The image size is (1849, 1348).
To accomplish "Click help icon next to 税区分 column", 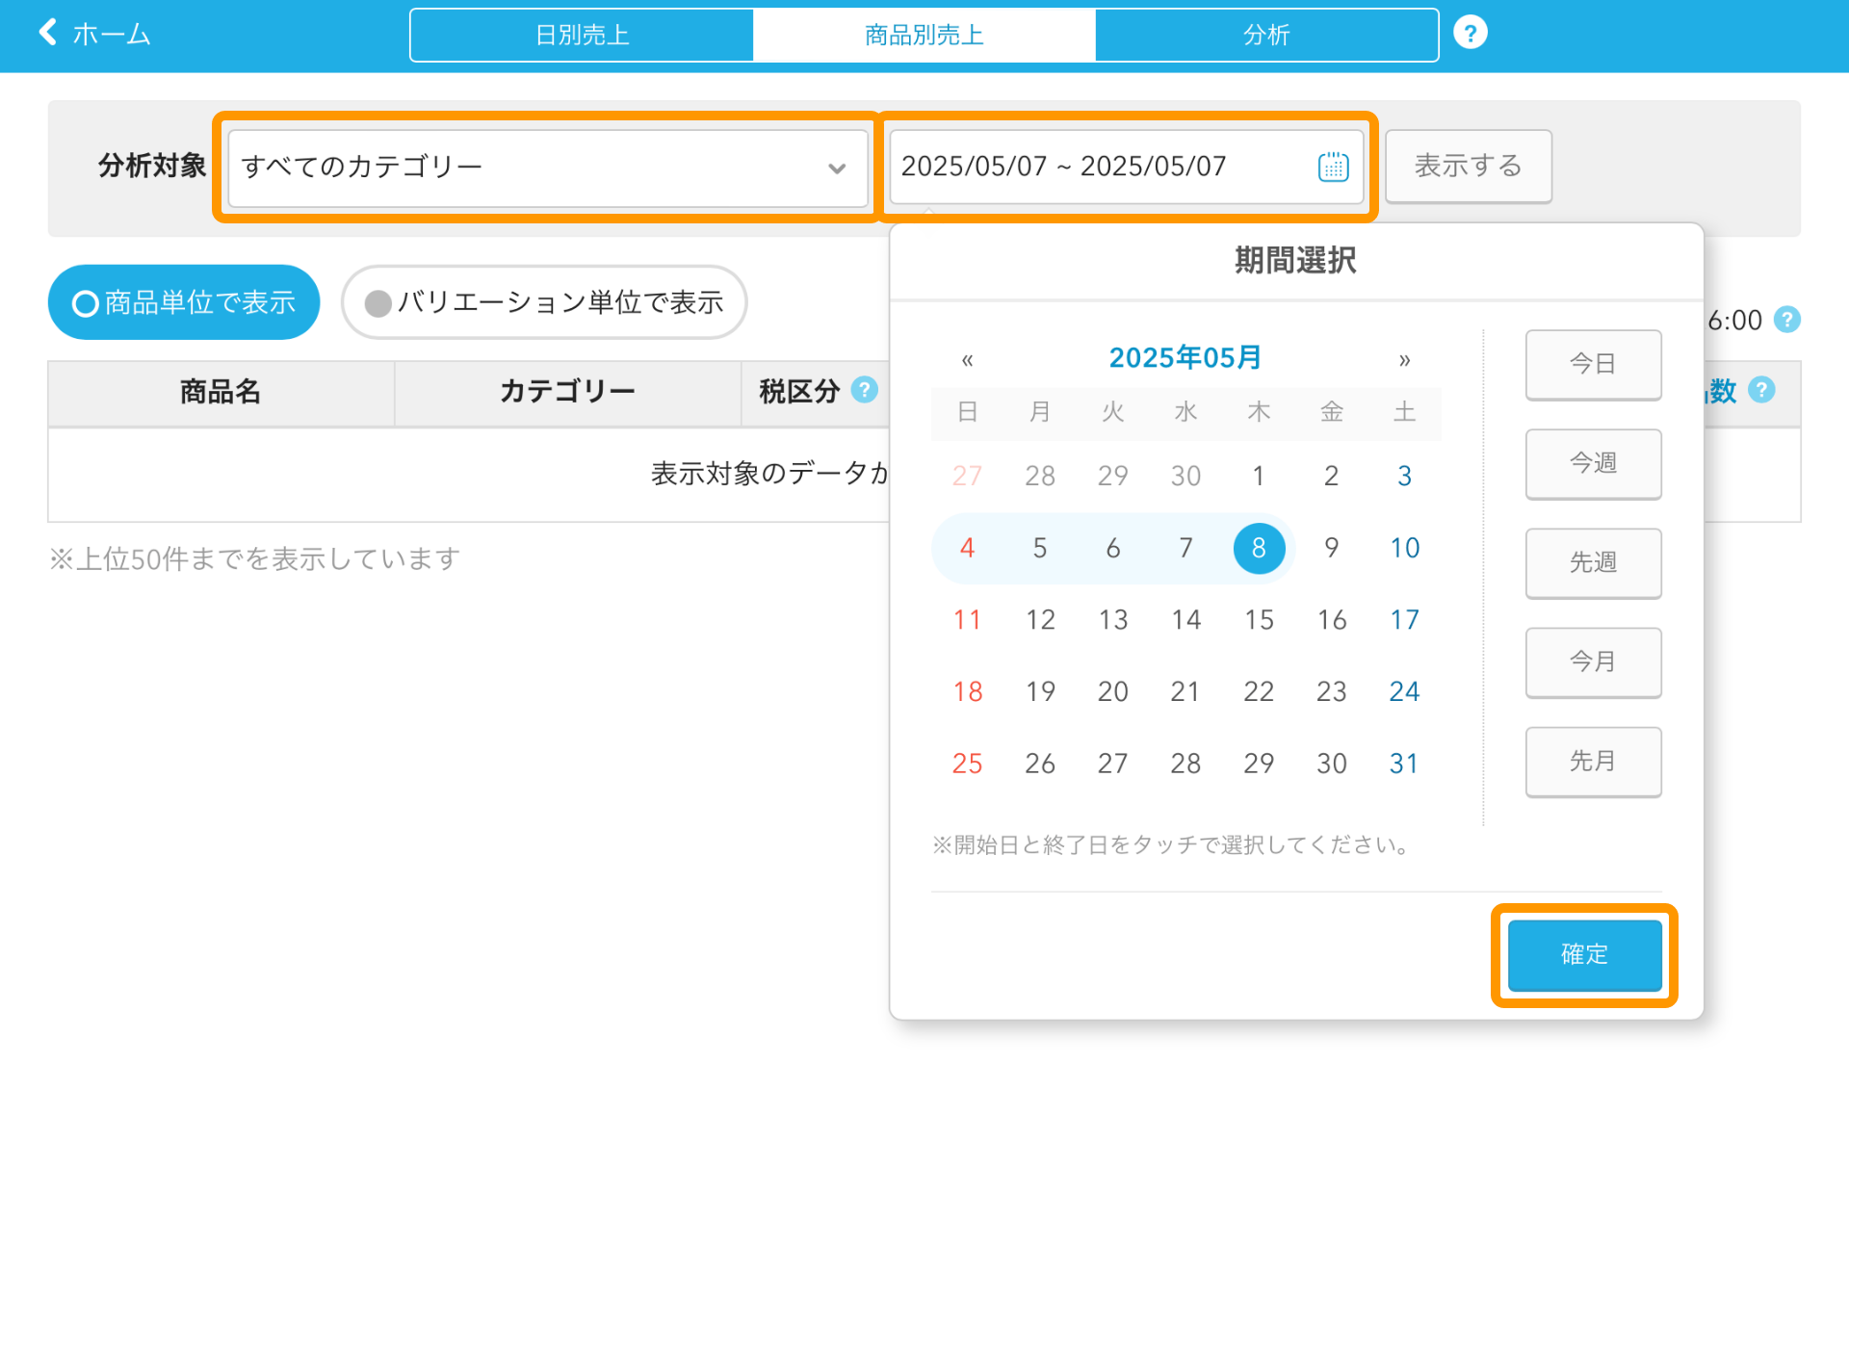I will [865, 390].
